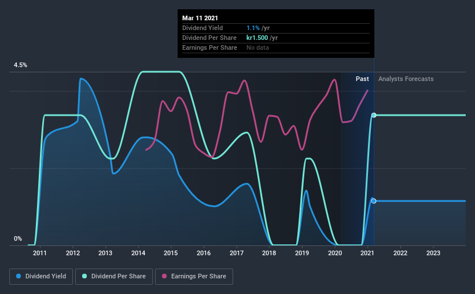Screen dimensions: 475x294
Task: Click the 4.5% y-axis label
Action: click(20, 65)
